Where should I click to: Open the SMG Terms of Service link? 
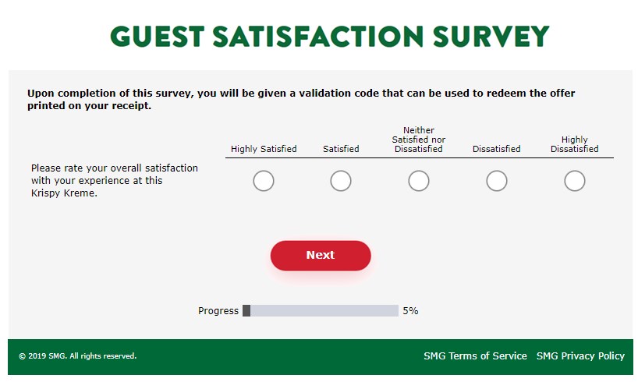click(475, 356)
